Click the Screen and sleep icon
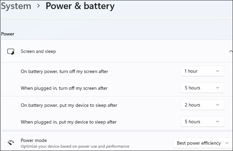The image size is (233, 151). [11, 52]
